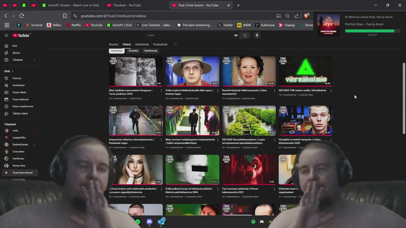Select the Uusimmat filter chip
This screenshot has width=406, height=228.
tap(117, 51)
